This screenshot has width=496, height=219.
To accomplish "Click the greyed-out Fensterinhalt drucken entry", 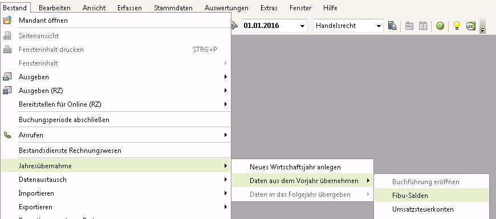I will point(116,50).
